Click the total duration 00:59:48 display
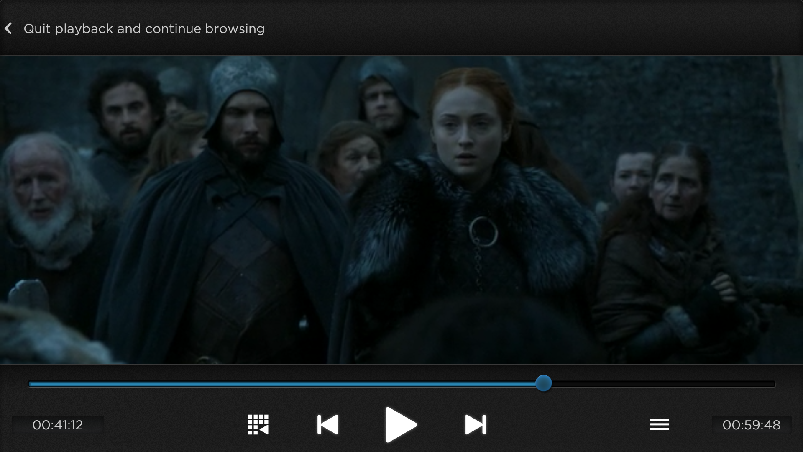 click(x=751, y=425)
